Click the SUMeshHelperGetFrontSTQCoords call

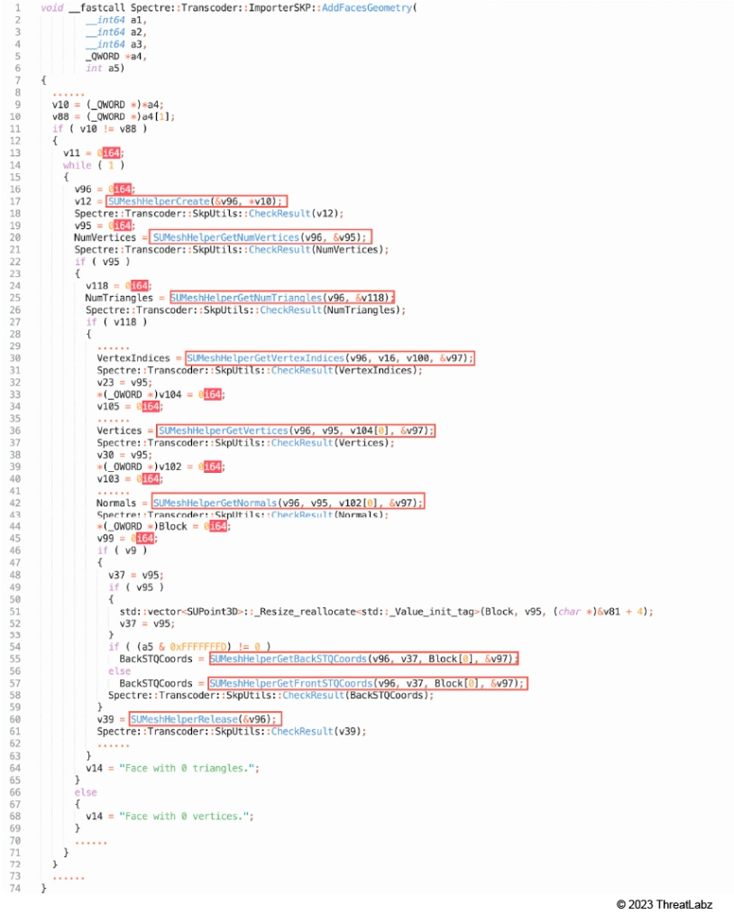367,683
